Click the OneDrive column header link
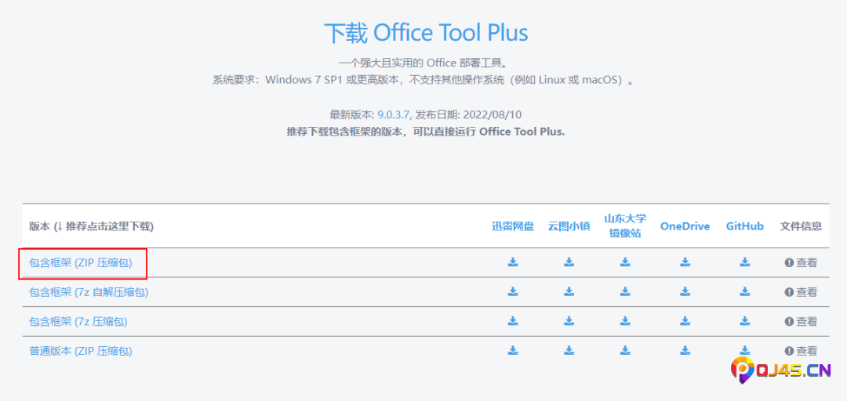 [685, 226]
